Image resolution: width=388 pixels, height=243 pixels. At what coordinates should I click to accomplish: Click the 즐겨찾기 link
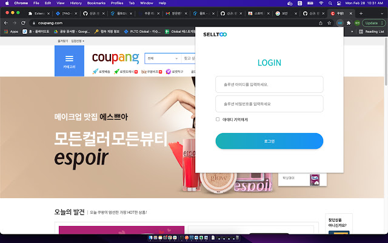pos(62,41)
